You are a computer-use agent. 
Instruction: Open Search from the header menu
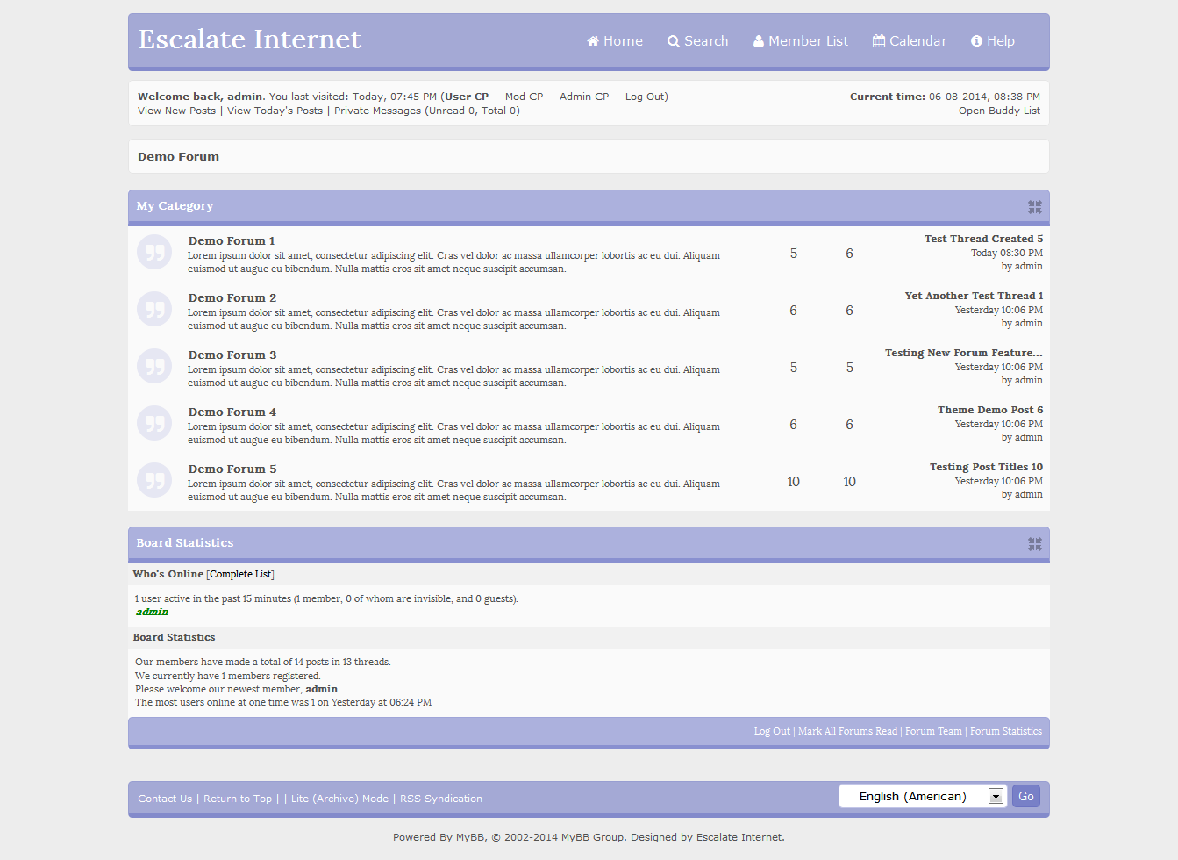click(698, 41)
